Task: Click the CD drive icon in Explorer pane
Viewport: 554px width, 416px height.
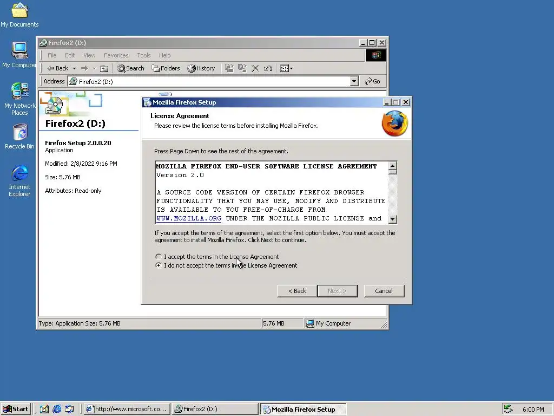Action: (x=54, y=105)
